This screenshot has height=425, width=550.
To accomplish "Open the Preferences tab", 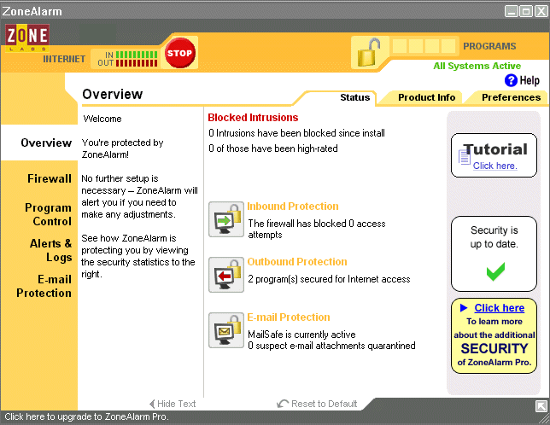I will (511, 97).
